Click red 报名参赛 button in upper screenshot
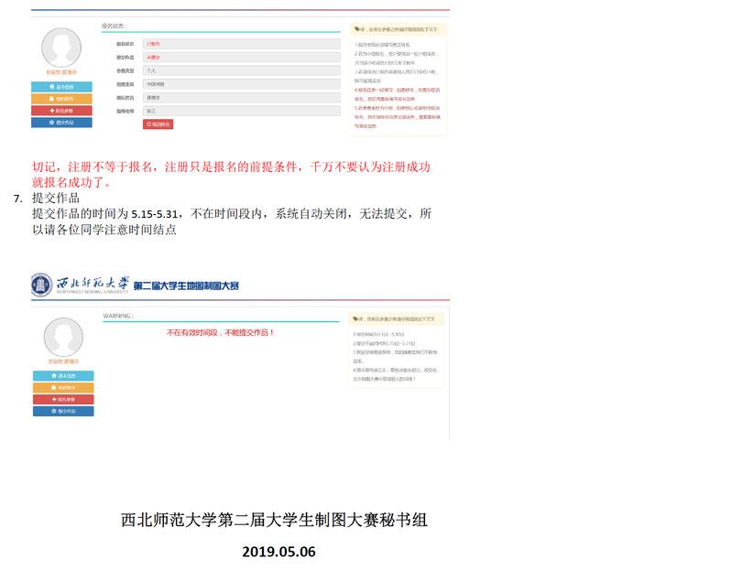The image size is (731, 581). (x=61, y=110)
